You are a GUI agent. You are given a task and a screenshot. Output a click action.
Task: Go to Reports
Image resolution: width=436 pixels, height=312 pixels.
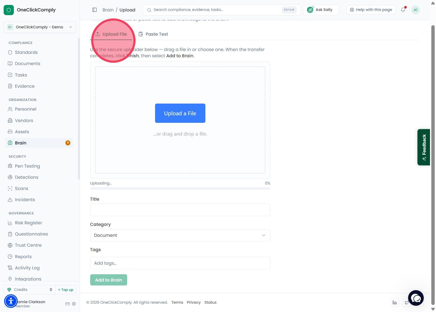[x=23, y=257]
